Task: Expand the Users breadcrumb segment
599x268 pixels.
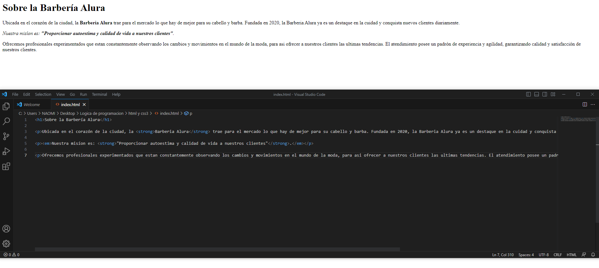Action: click(x=32, y=113)
